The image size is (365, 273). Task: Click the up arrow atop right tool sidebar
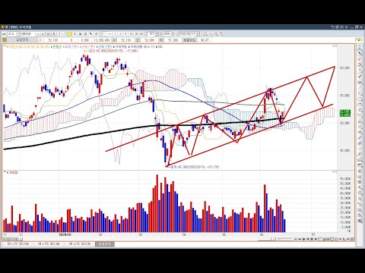(360, 45)
